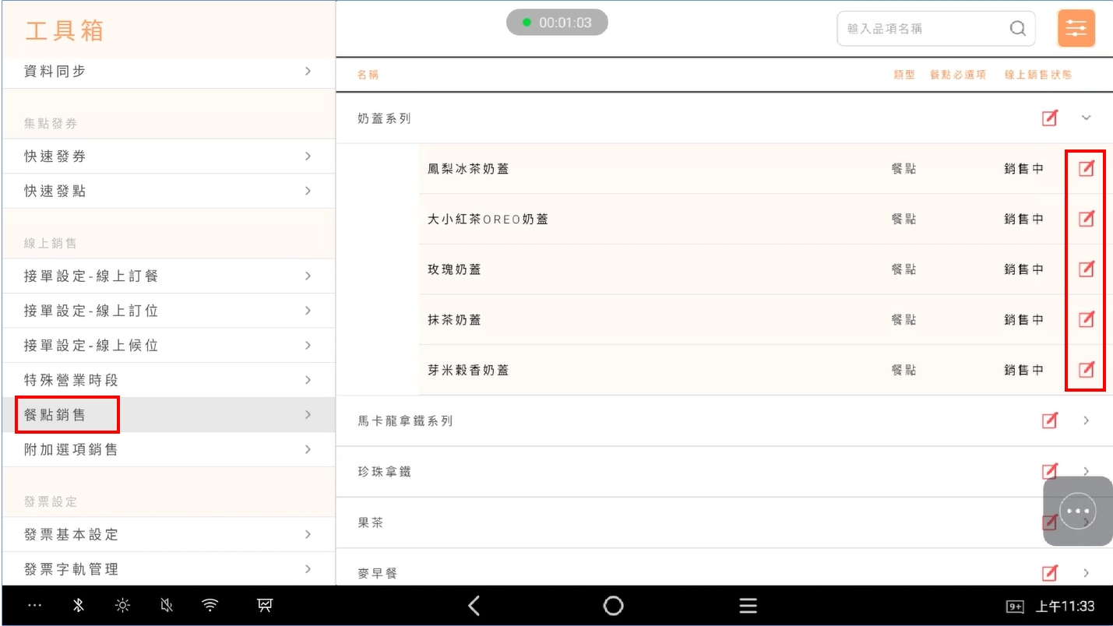Edit the 馬卡龍拿鐵系列 category
Viewport: 1113px width, 626px height.
click(x=1050, y=420)
